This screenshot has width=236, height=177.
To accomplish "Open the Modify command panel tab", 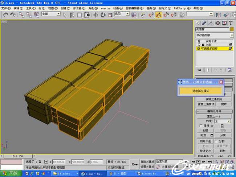I will 204,23.
